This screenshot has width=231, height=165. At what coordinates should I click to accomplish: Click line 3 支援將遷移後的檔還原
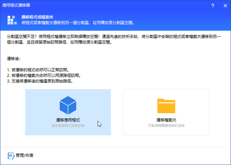tap(40, 81)
